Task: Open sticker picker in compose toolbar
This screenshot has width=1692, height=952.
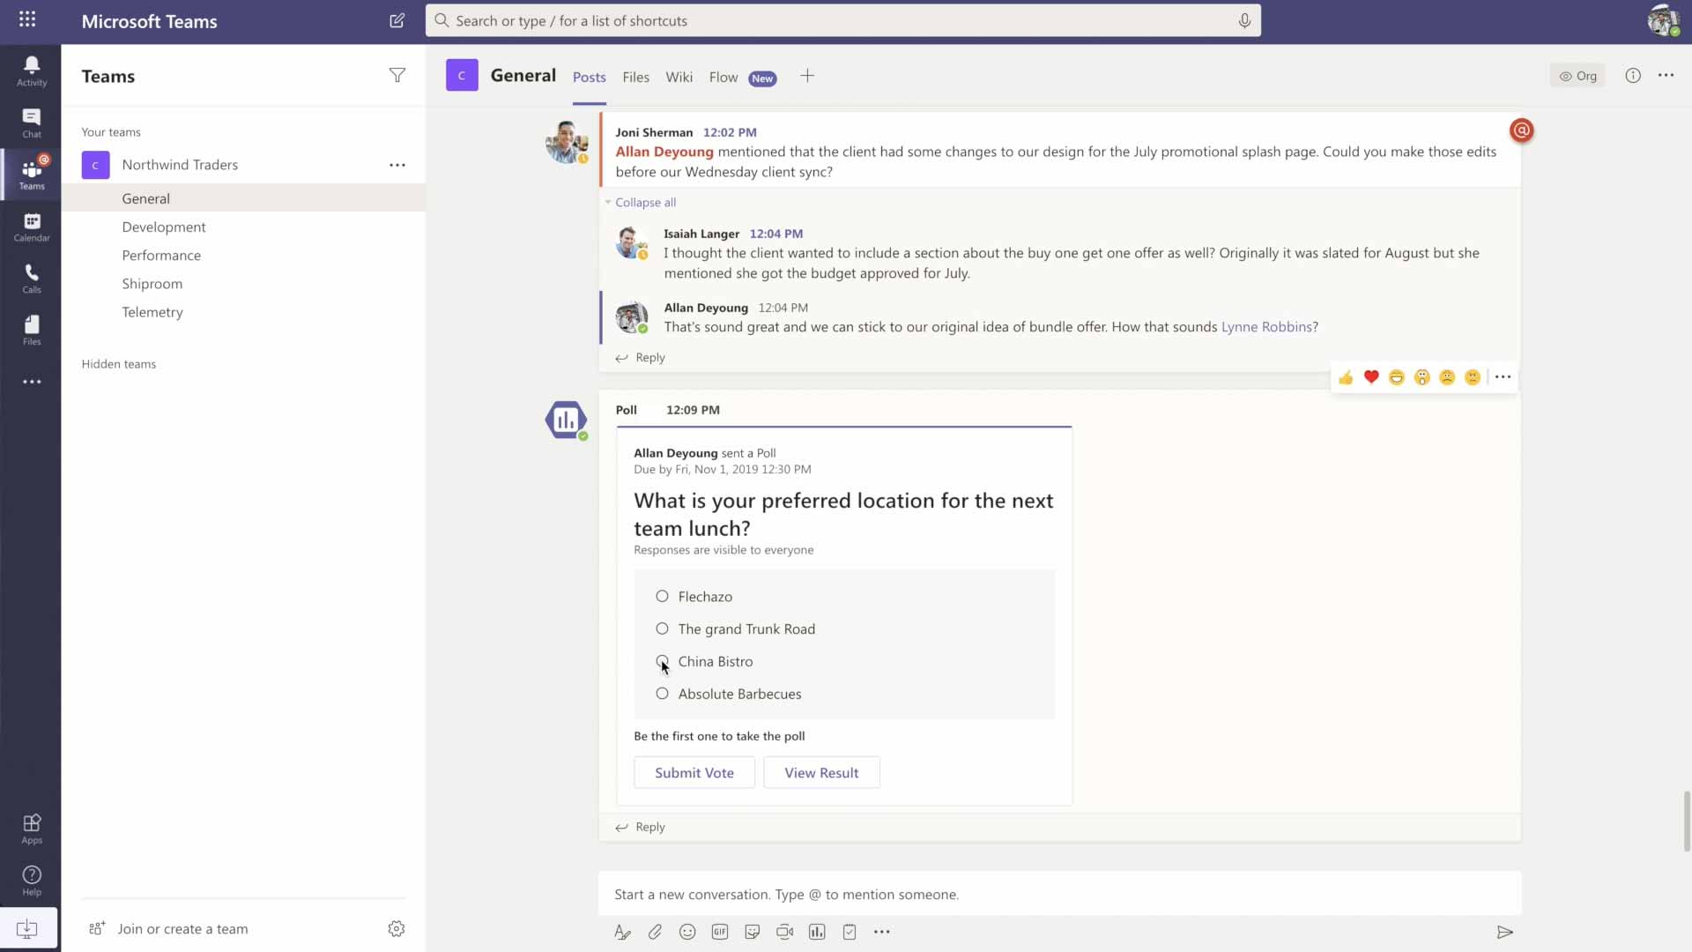Action: (753, 932)
